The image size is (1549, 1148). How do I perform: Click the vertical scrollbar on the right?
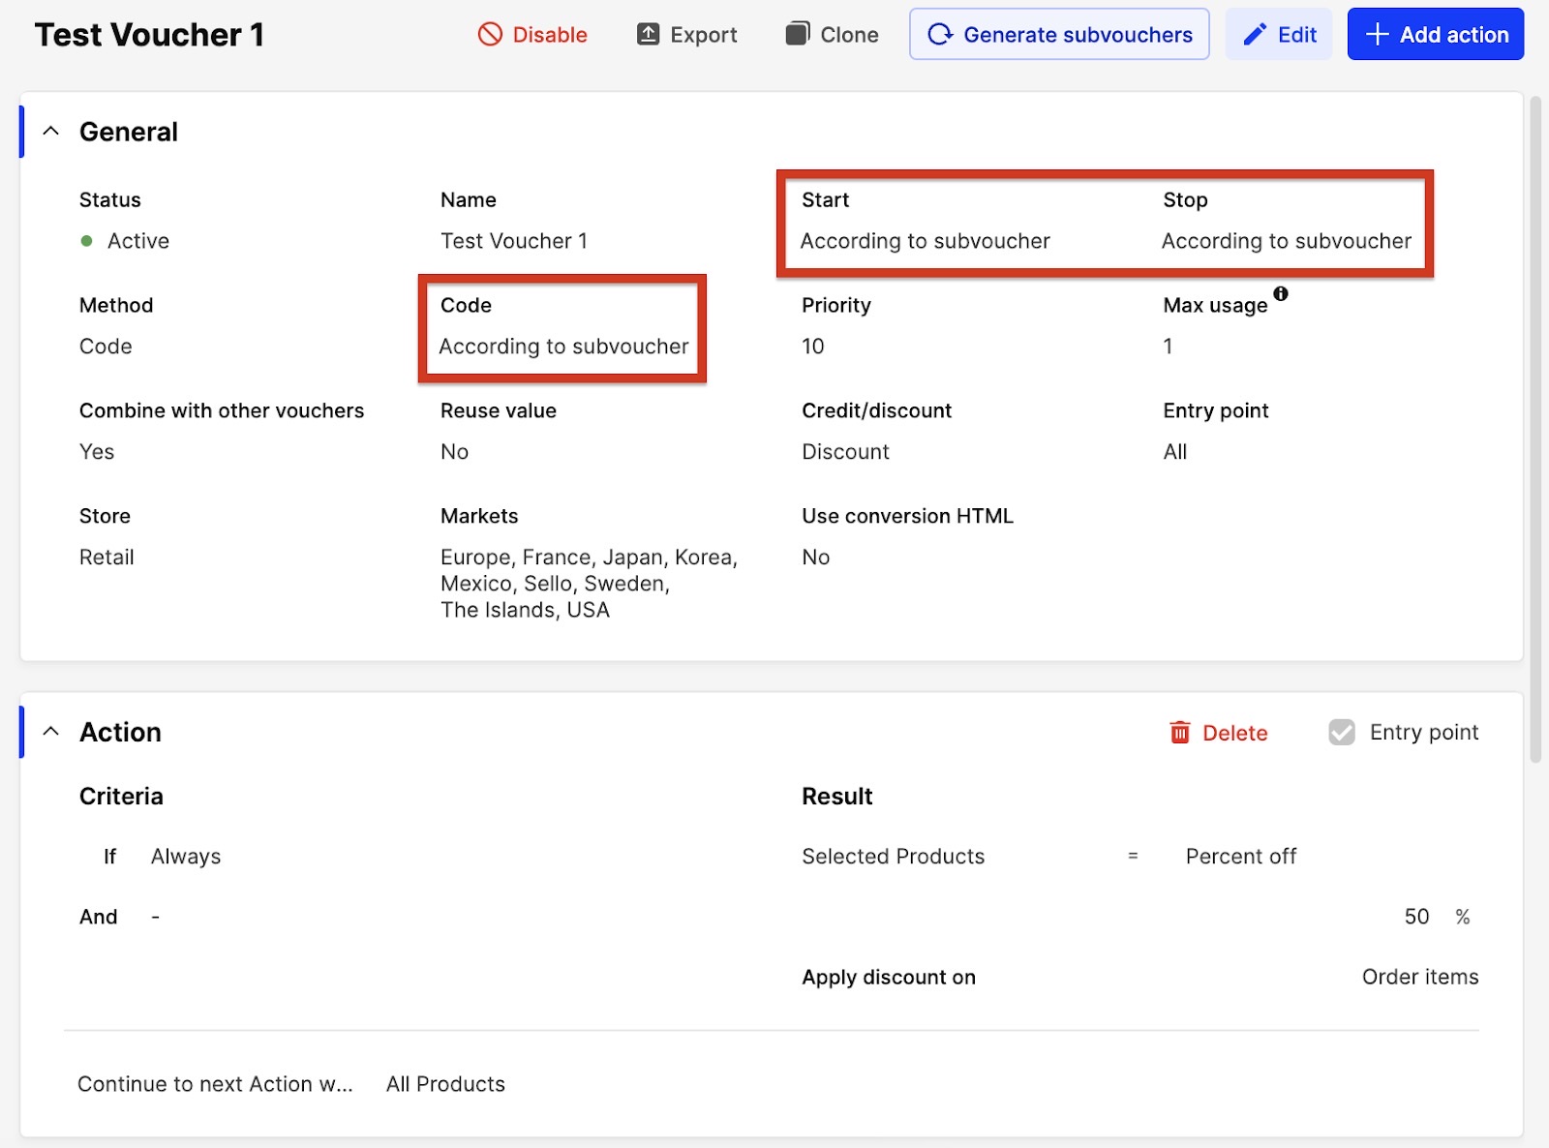(x=1535, y=426)
